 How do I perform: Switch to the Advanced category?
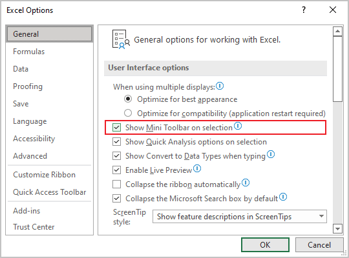coord(49,156)
